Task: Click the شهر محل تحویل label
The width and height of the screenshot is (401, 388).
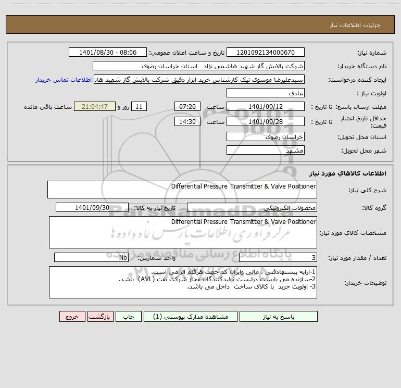Action: point(364,151)
